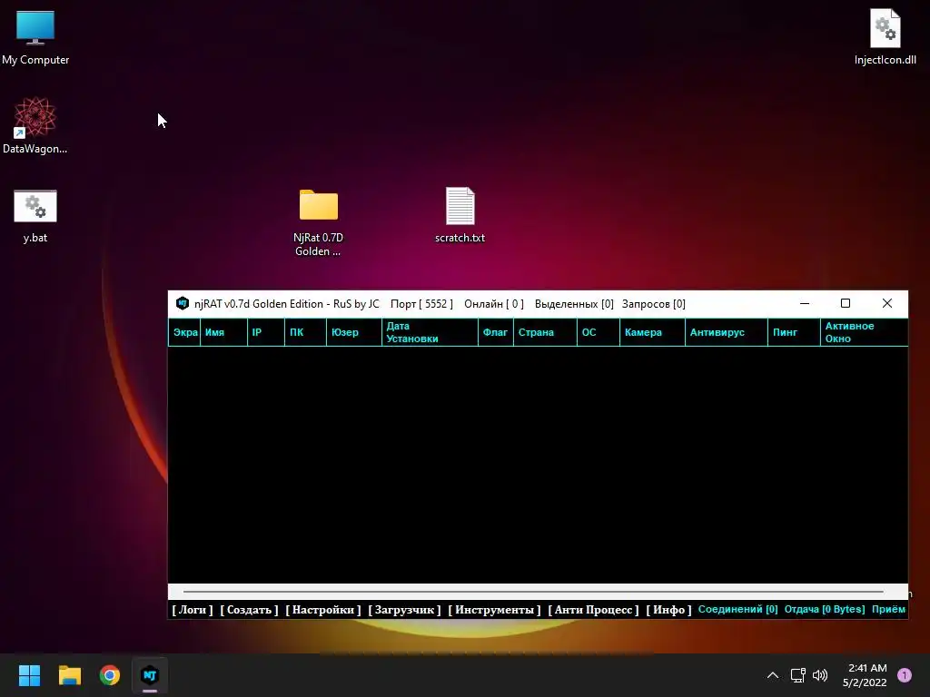
Task: Open the network status tray icon
Action: point(797,675)
